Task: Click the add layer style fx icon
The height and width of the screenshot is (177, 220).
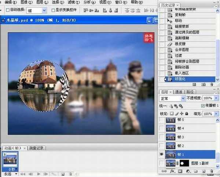Action: coord(173,171)
